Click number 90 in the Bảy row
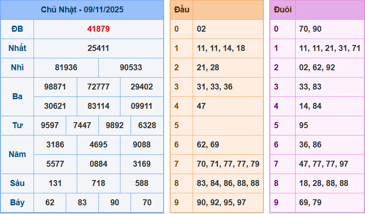365x214 pixels. point(114,203)
